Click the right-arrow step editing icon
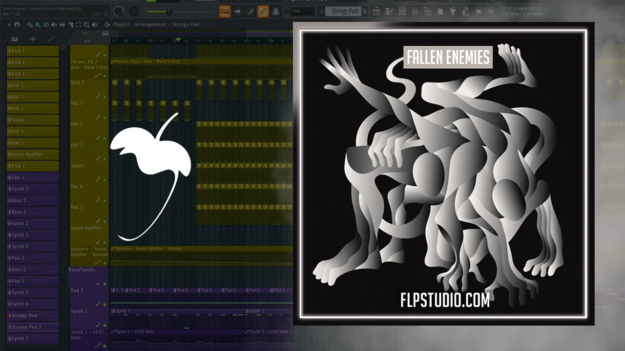The width and height of the screenshot is (625, 351). pos(238,11)
